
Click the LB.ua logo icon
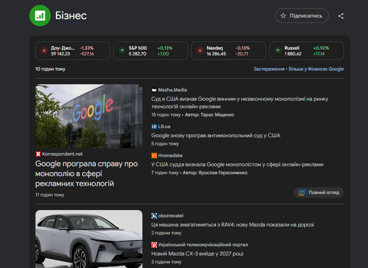[x=154, y=127]
